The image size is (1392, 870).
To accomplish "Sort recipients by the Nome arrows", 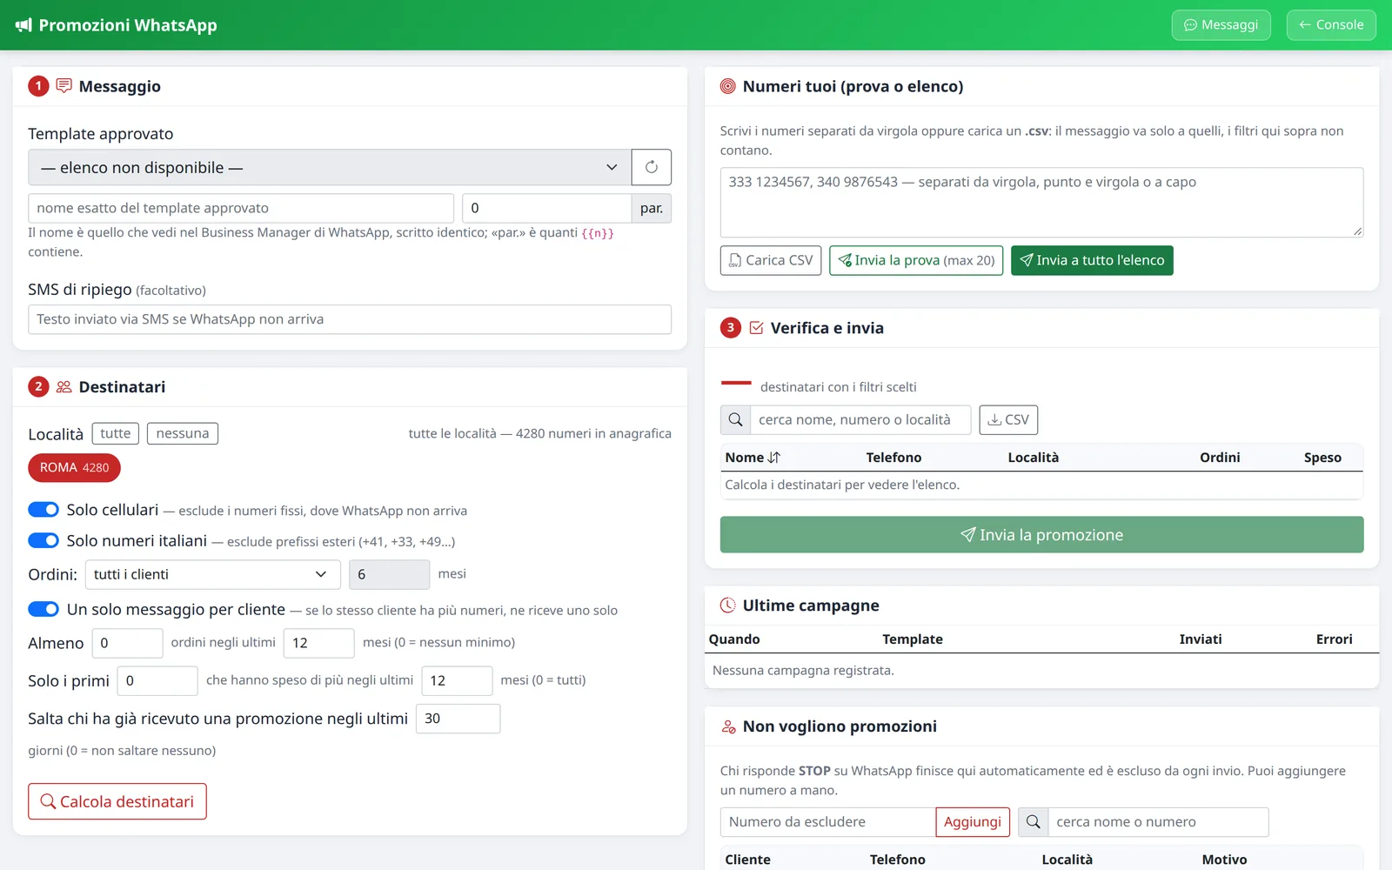I will coord(774,458).
